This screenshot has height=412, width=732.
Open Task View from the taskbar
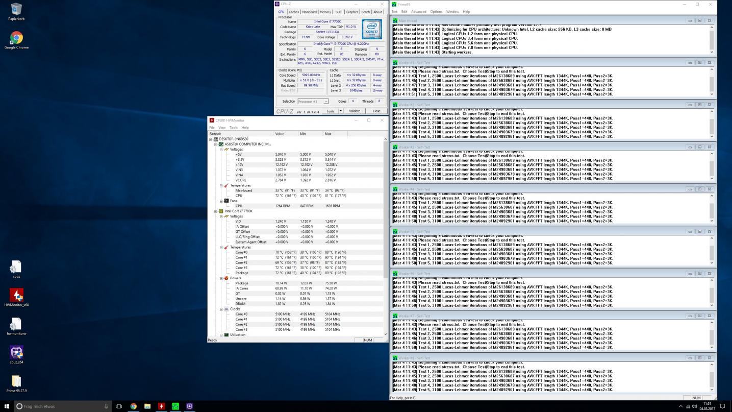tap(119, 406)
